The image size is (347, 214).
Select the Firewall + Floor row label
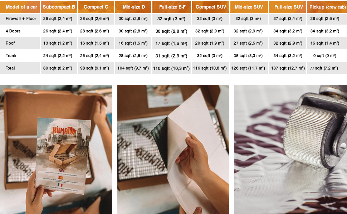point(20,19)
